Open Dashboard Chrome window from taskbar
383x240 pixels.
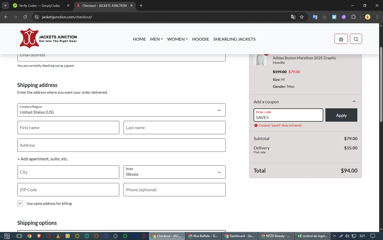[x=240, y=236]
